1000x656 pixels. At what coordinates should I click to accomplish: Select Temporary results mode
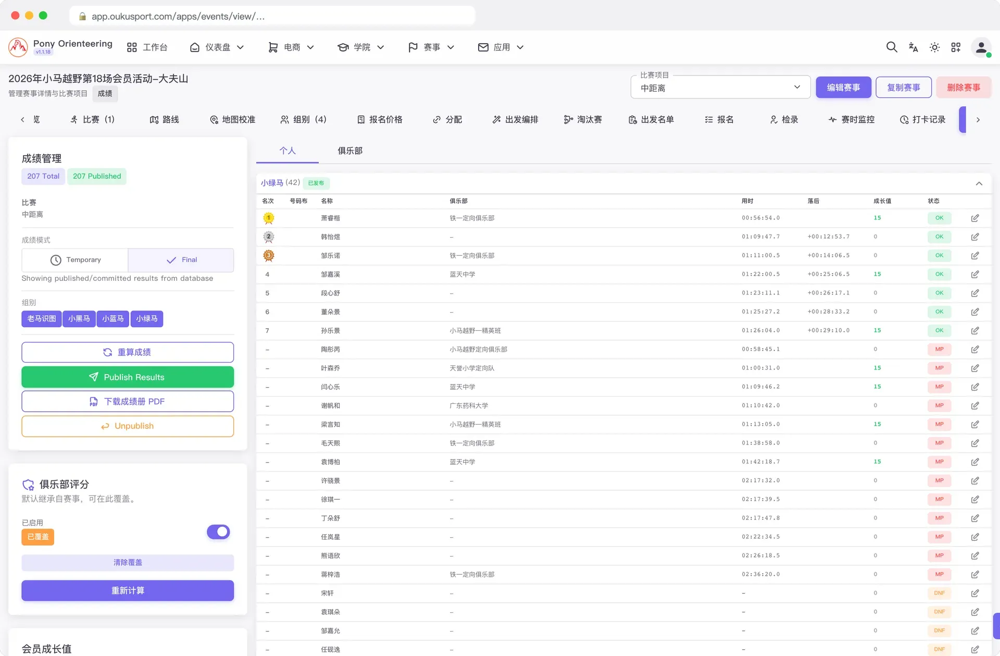coord(75,260)
